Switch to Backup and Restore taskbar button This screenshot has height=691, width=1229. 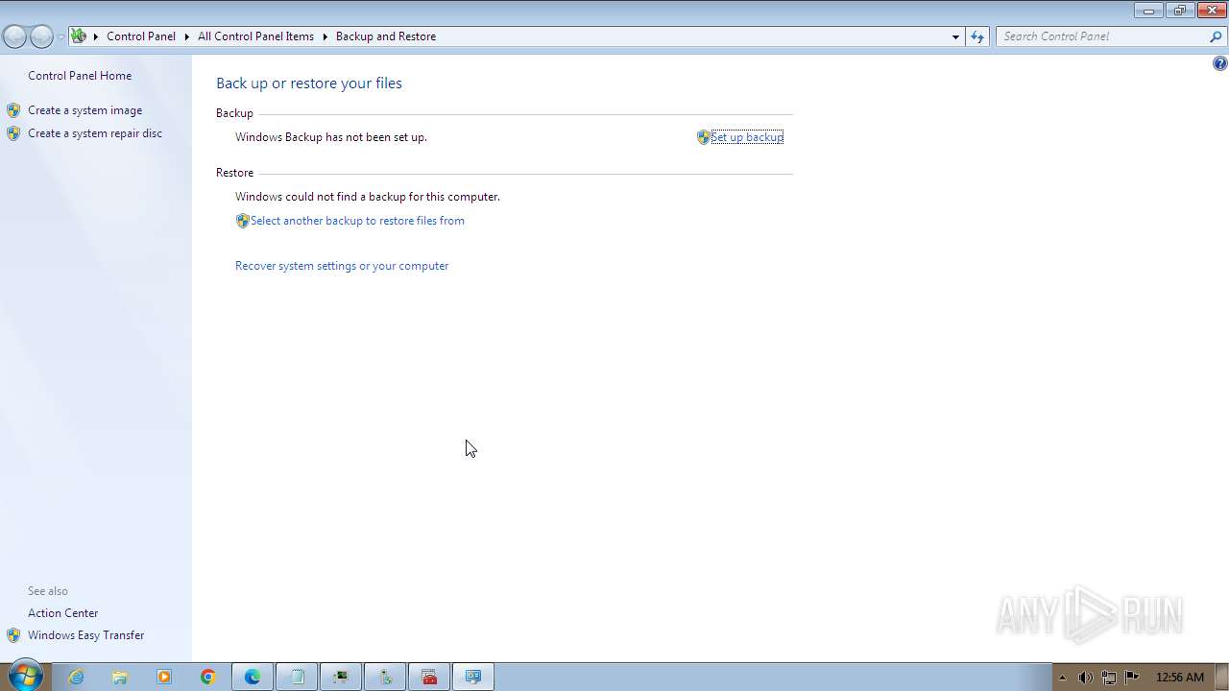(x=473, y=677)
